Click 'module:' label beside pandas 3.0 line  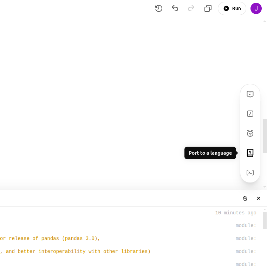(x=246, y=238)
